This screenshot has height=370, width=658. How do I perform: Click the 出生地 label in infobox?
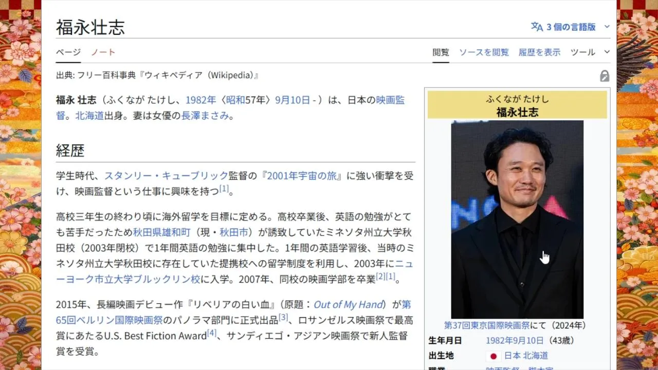point(441,356)
